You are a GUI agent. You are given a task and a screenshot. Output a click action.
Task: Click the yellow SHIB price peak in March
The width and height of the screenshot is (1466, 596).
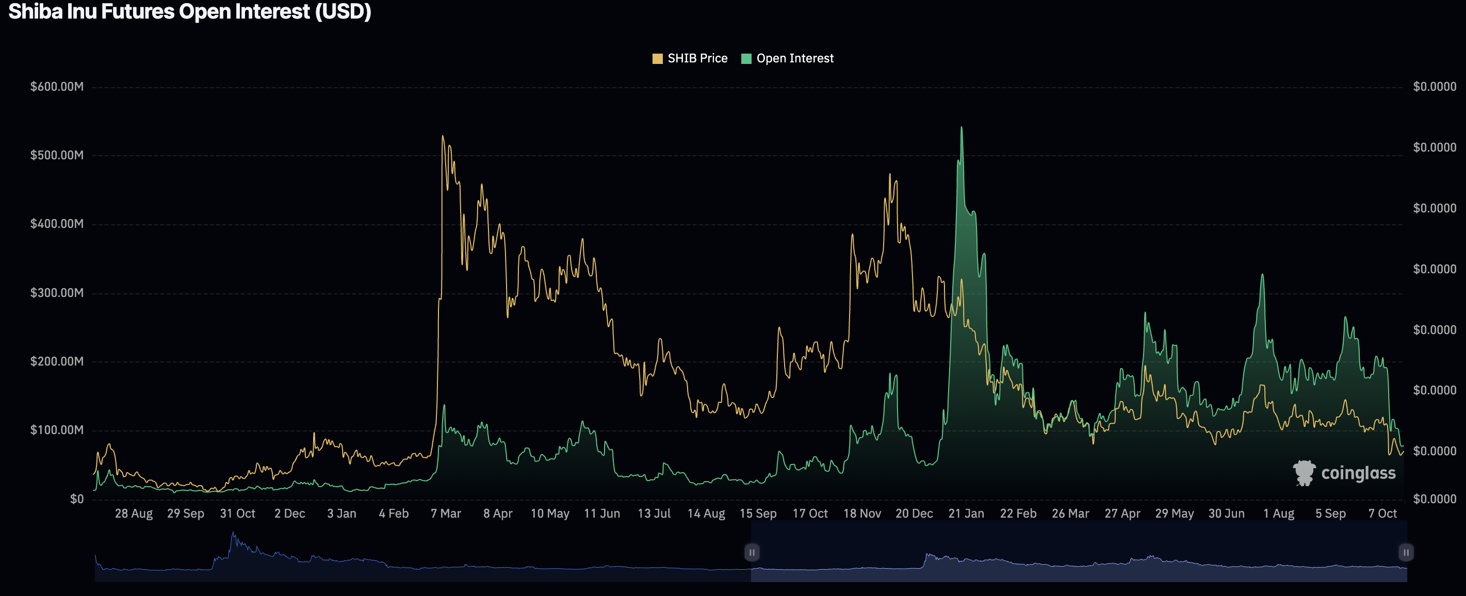click(443, 137)
